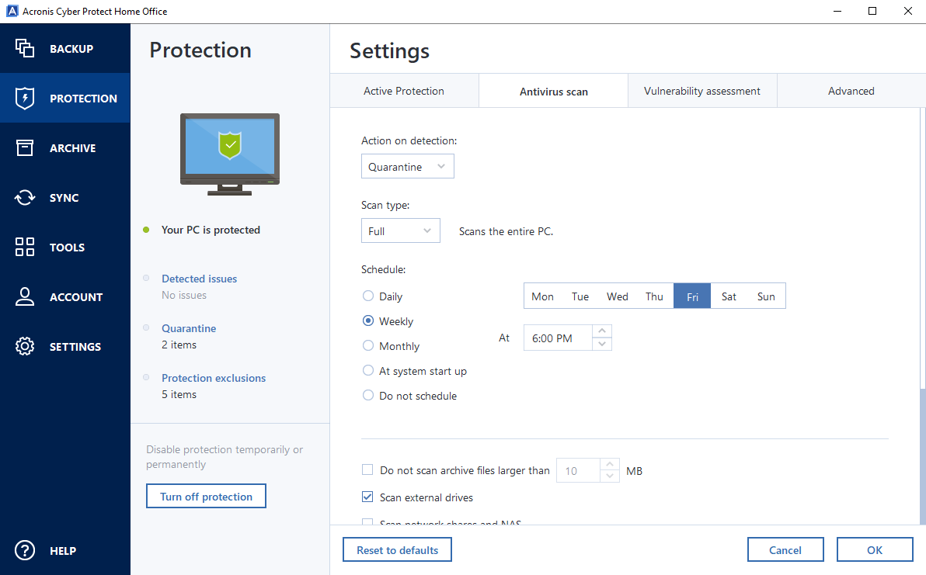Select the Monthly schedule radio button

[x=368, y=345]
